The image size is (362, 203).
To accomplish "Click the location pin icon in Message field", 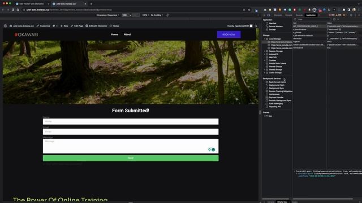I will point(209,150).
